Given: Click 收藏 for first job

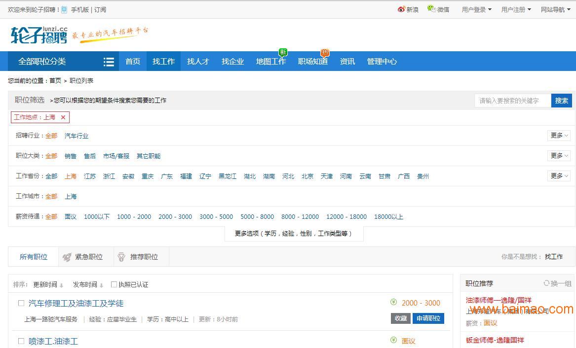Looking at the screenshot, I should pos(400,318).
